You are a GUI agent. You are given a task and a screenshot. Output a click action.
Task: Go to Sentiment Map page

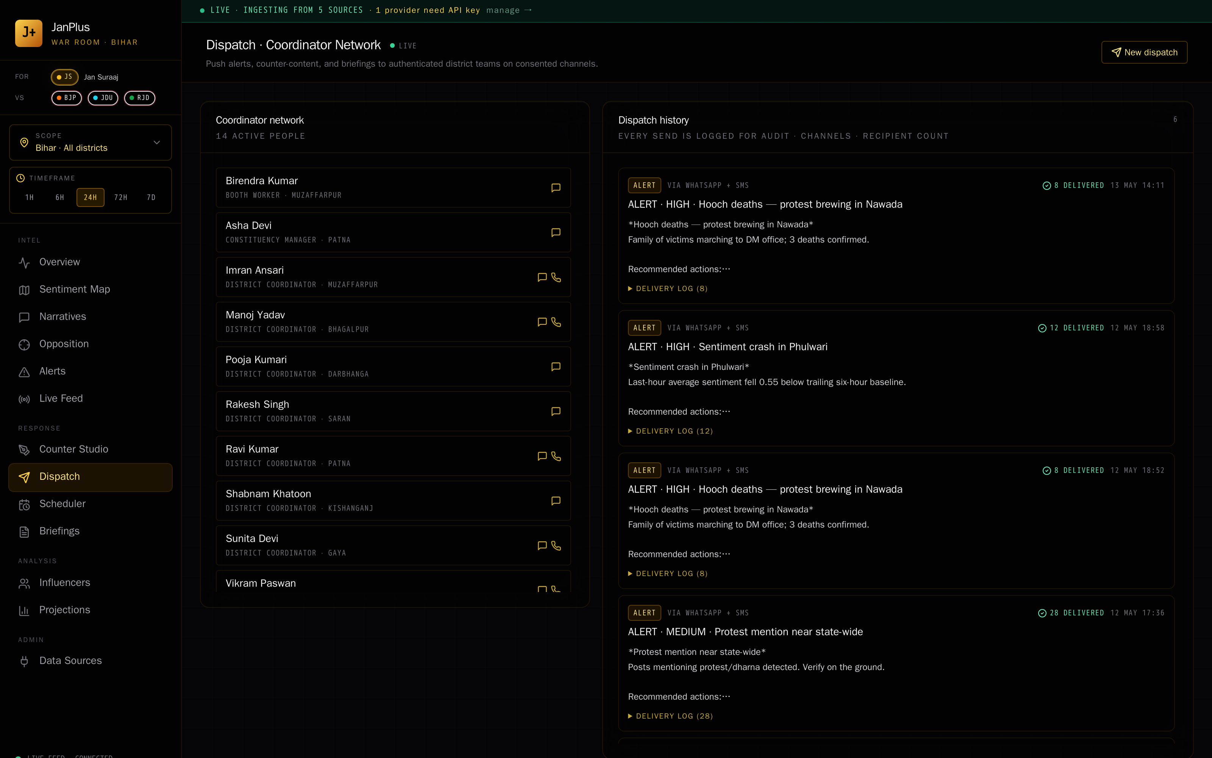click(90, 289)
